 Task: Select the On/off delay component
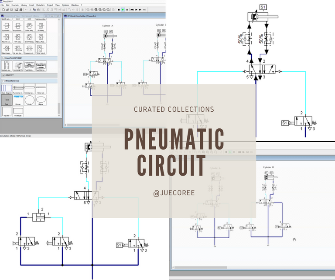point(29,38)
